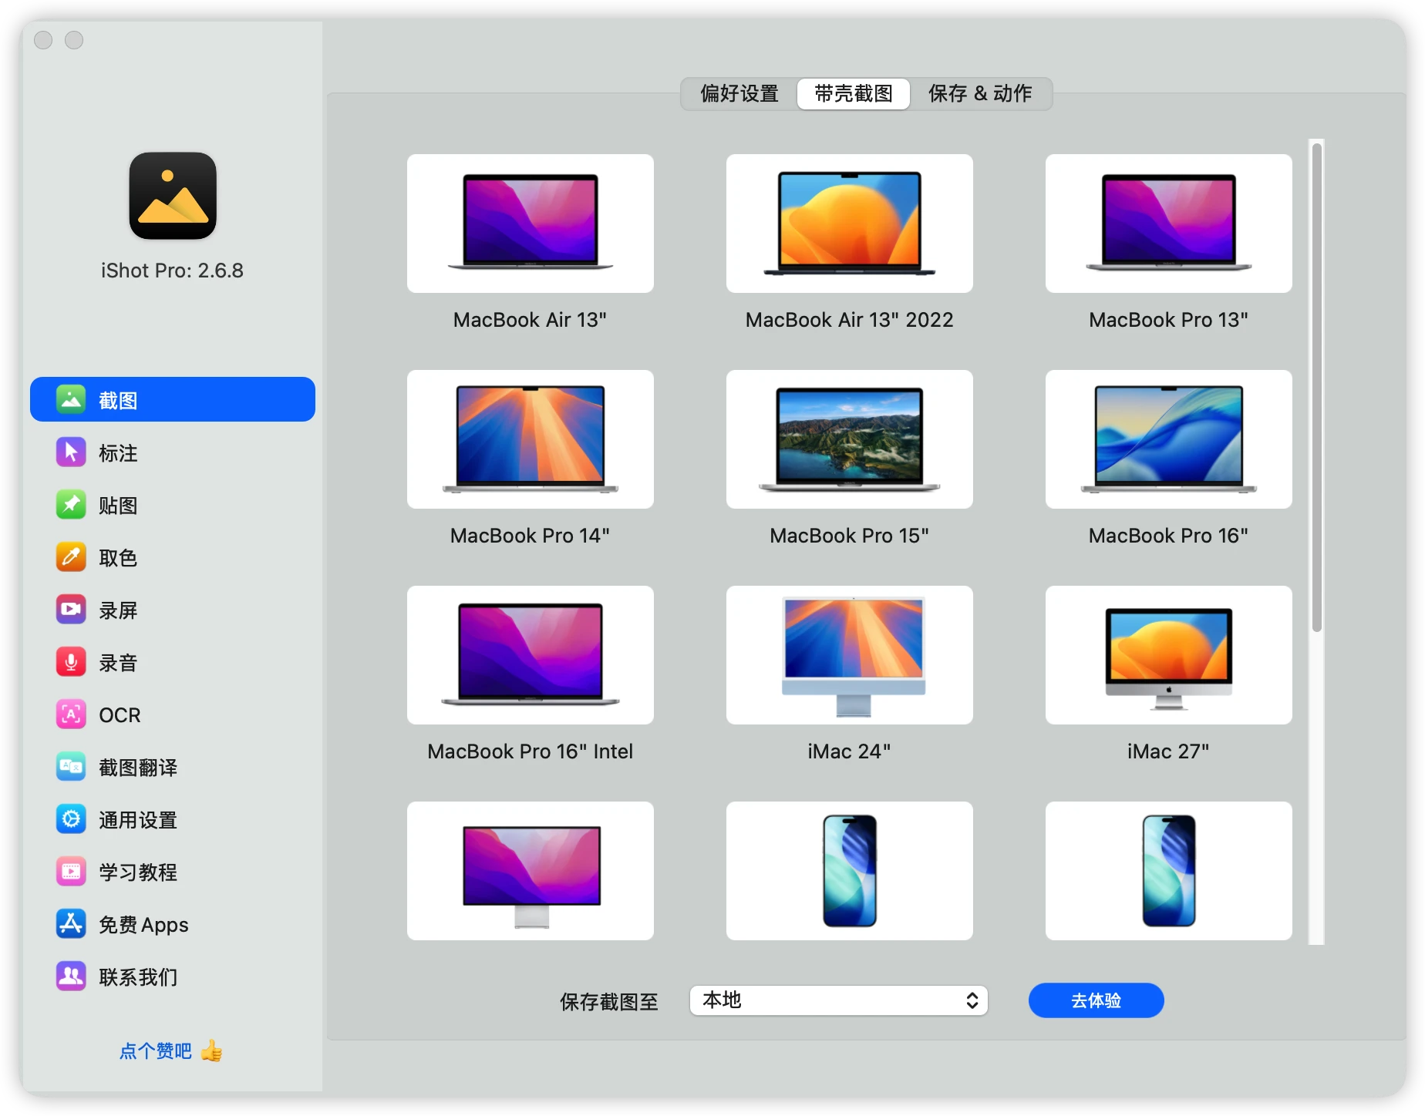Pick the iMac 24" device frame
The width and height of the screenshot is (1425, 1116).
(850, 655)
